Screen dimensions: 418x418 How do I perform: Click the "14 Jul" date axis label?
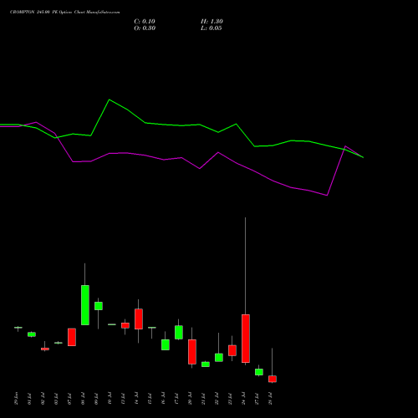(x=137, y=399)
